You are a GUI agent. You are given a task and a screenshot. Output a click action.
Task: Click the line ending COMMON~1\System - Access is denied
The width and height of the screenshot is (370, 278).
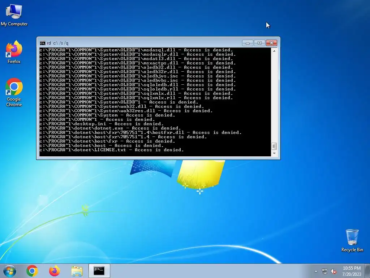107,115
